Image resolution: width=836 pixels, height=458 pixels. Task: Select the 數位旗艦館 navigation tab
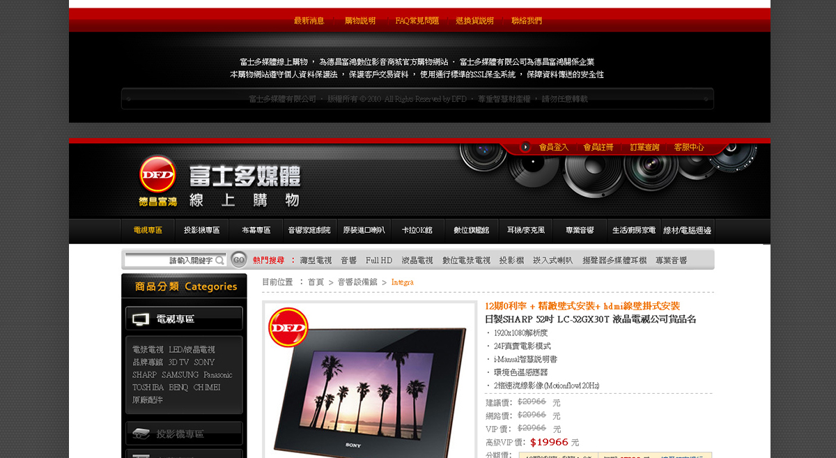click(472, 231)
